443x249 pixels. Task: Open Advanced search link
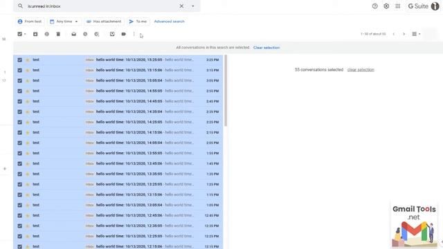click(x=169, y=21)
